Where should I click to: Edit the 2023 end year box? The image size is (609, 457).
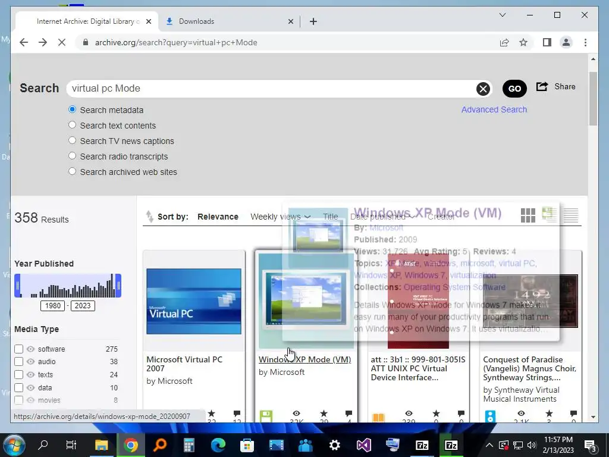tap(82, 306)
